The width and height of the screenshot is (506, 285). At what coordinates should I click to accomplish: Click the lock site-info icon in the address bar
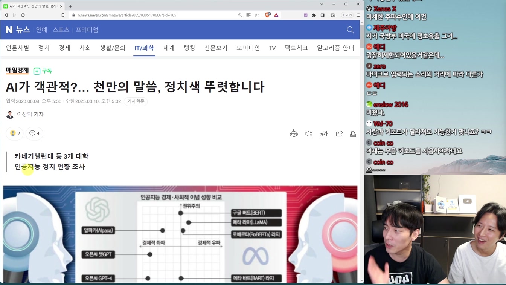[74, 15]
